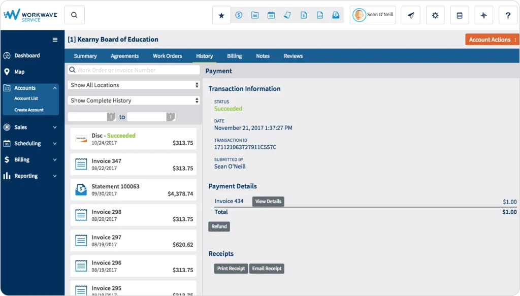Open the calendar toolbar icon
The width and height of the screenshot is (520, 296).
pos(271,15)
